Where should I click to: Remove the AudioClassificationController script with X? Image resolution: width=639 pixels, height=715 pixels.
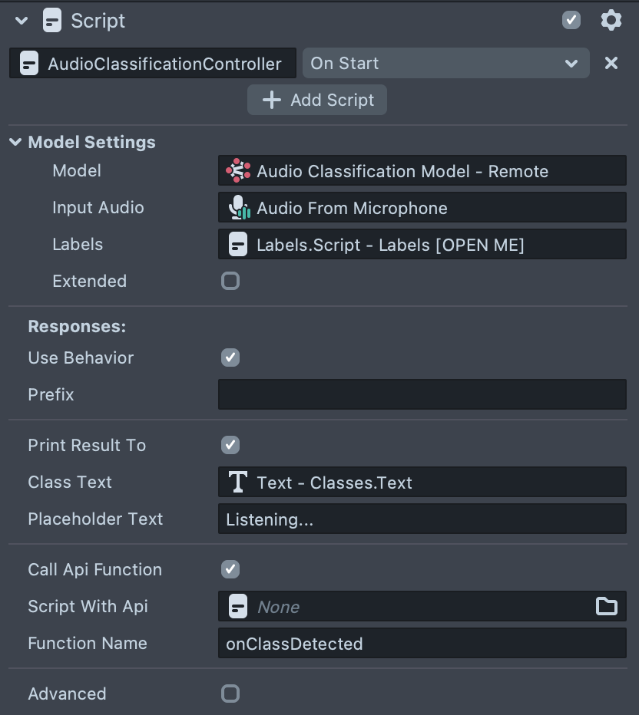pyautogui.click(x=611, y=63)
